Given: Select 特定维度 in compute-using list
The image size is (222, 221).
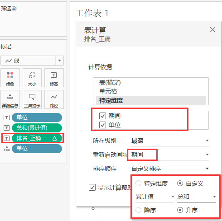Looking at the screenshot, I should (151, 100).
